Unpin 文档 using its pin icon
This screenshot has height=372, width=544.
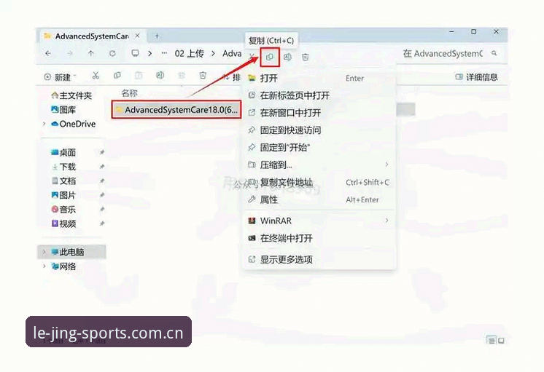(x=101, y=181)
